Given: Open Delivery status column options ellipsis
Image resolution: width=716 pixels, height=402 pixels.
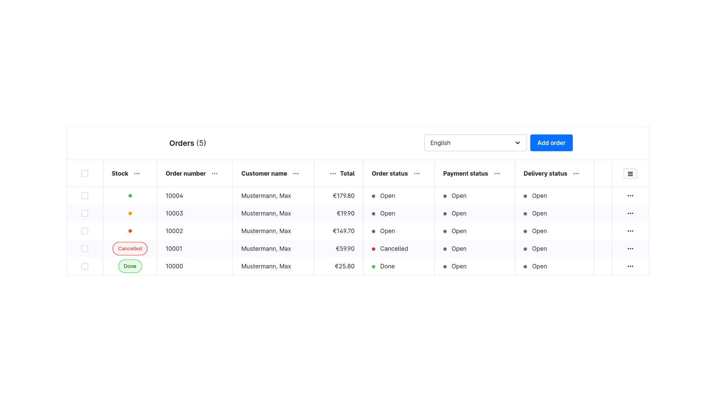Looking at the screenshot, I should [x=576, y=173].
